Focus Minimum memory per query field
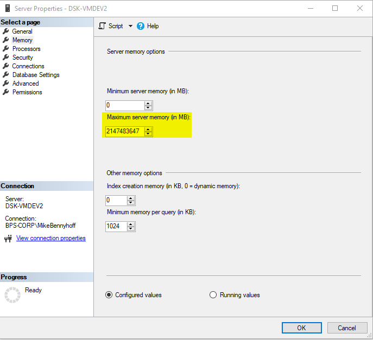The width and height of the screenshot is (373, 340). tap(116, 227)
